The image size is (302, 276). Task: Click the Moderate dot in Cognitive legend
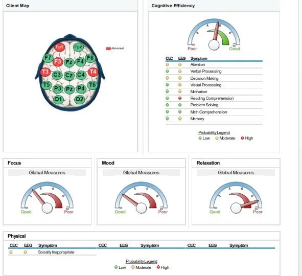point(217,138)
